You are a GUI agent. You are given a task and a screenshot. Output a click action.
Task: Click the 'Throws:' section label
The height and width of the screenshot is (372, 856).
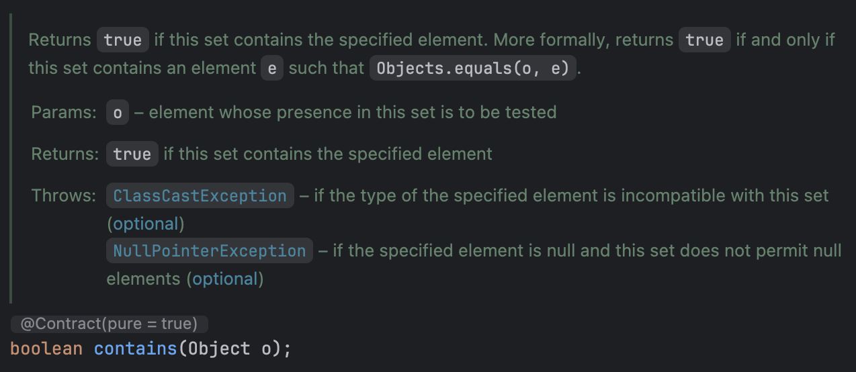coord(64,195)
